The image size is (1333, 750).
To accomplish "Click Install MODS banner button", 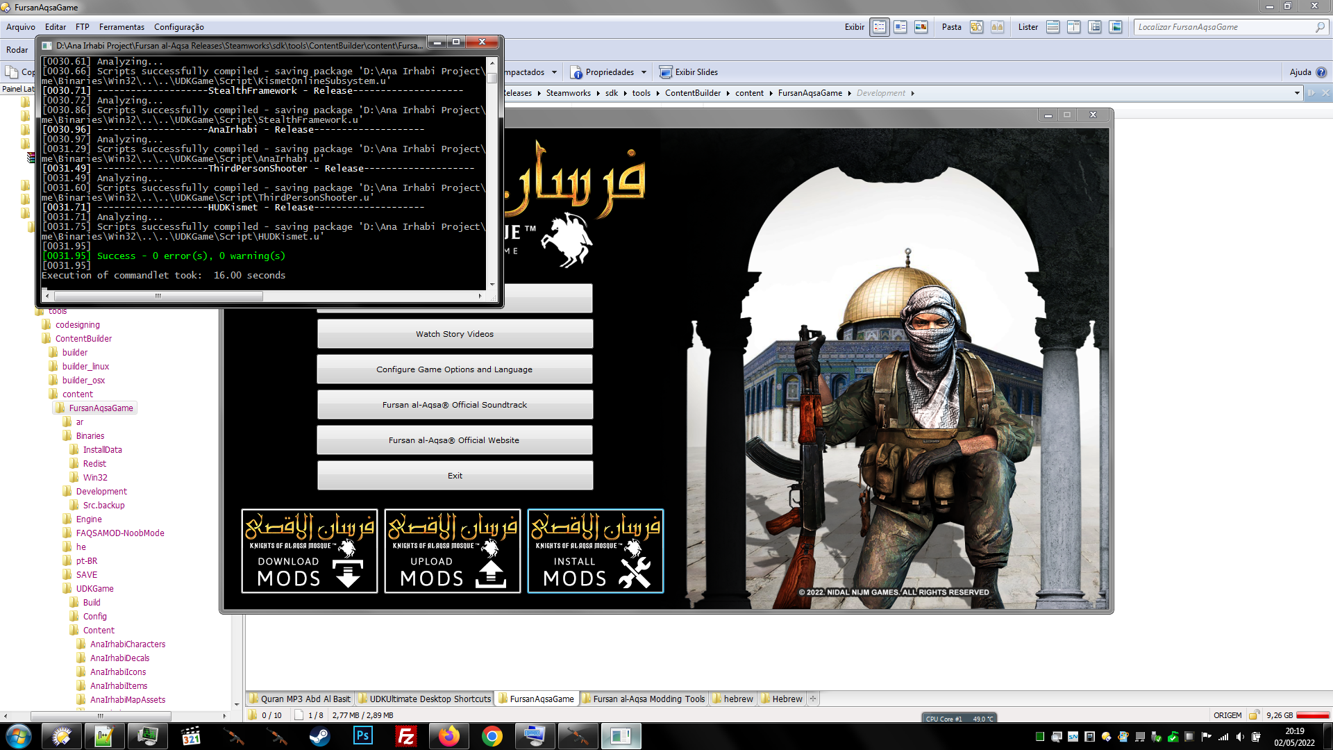I will [x=596, y=551].
